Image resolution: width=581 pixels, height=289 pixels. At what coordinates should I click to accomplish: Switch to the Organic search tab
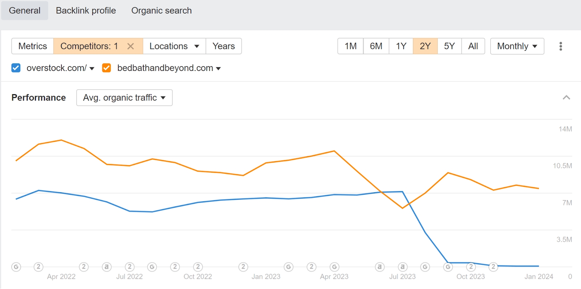click(161, 11)
